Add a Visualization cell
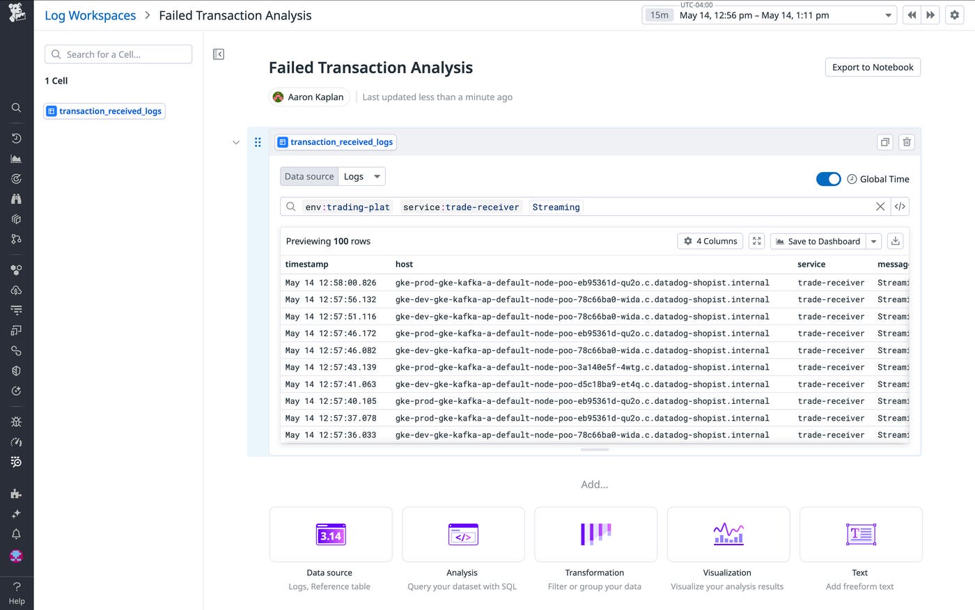 pos(728,535)
